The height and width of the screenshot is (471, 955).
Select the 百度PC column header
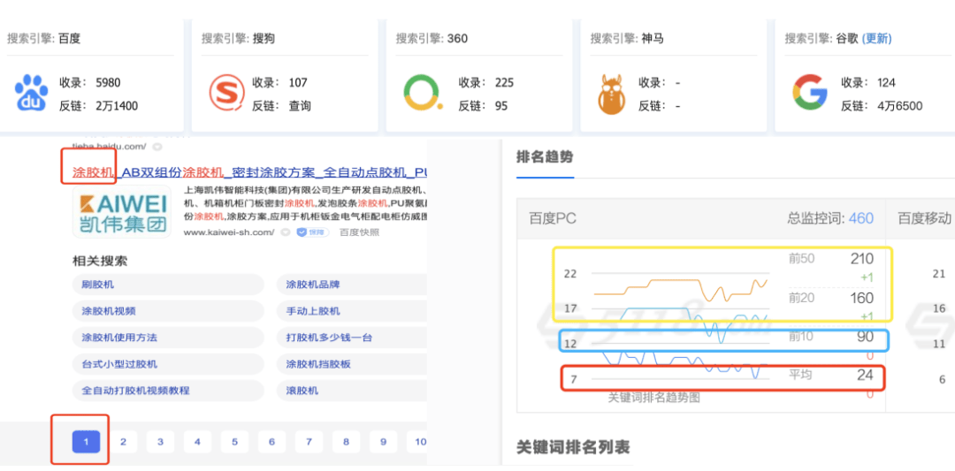(x=553, y=218)
